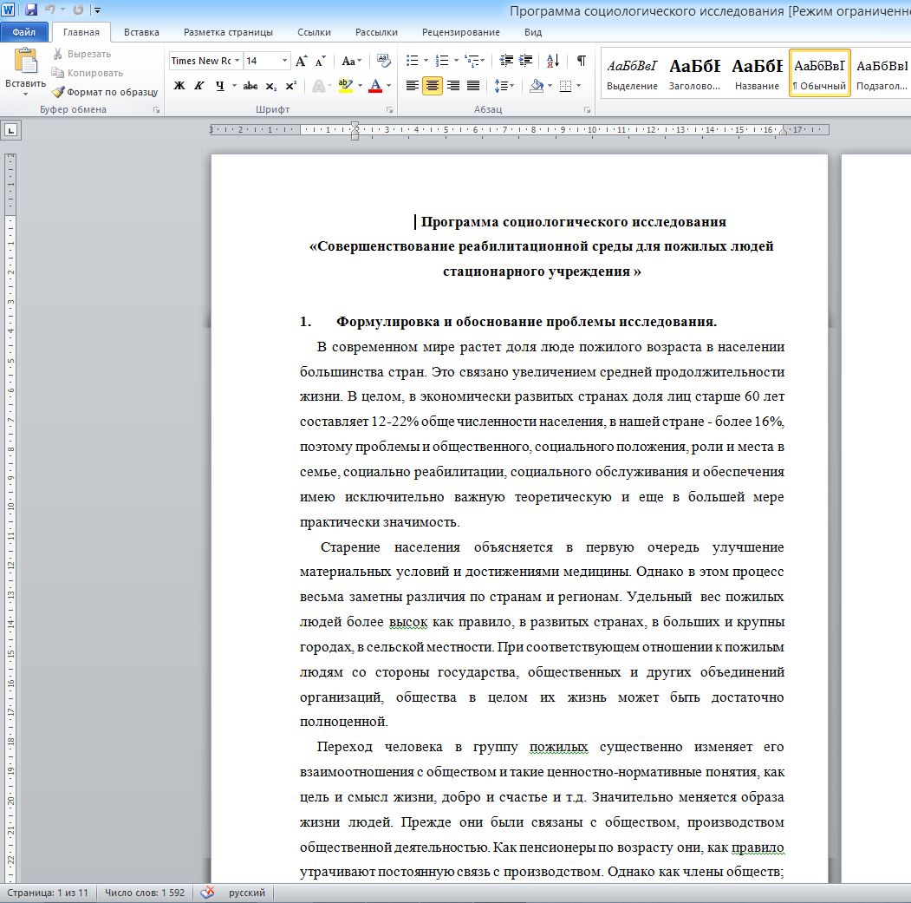This screenshot has height=903, width=911.
Task: Click the page indicator Страница: 1 из 11
Action: [48, 893]
